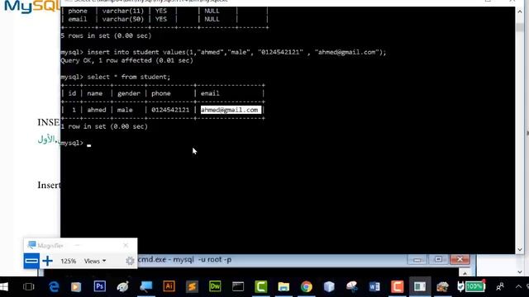Click the cmd.exe - mysql -u root -p title
Screen dimensions: 529x297
pyautogui.click(x=184, y=260)
